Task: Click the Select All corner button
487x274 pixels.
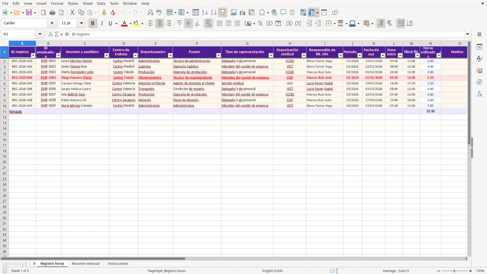Action: point(4,43)
